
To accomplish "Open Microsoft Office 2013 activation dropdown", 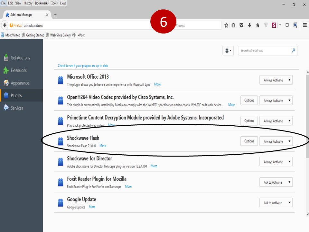I will tap(276, 80).
